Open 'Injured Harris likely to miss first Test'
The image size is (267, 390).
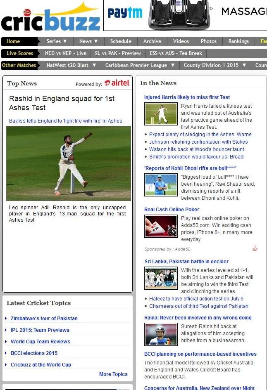(x=187, y=97)
